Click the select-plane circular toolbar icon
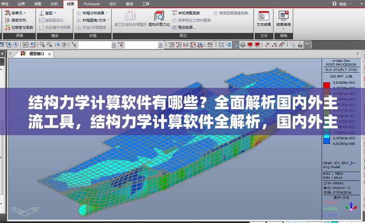 tap(64, 45)
